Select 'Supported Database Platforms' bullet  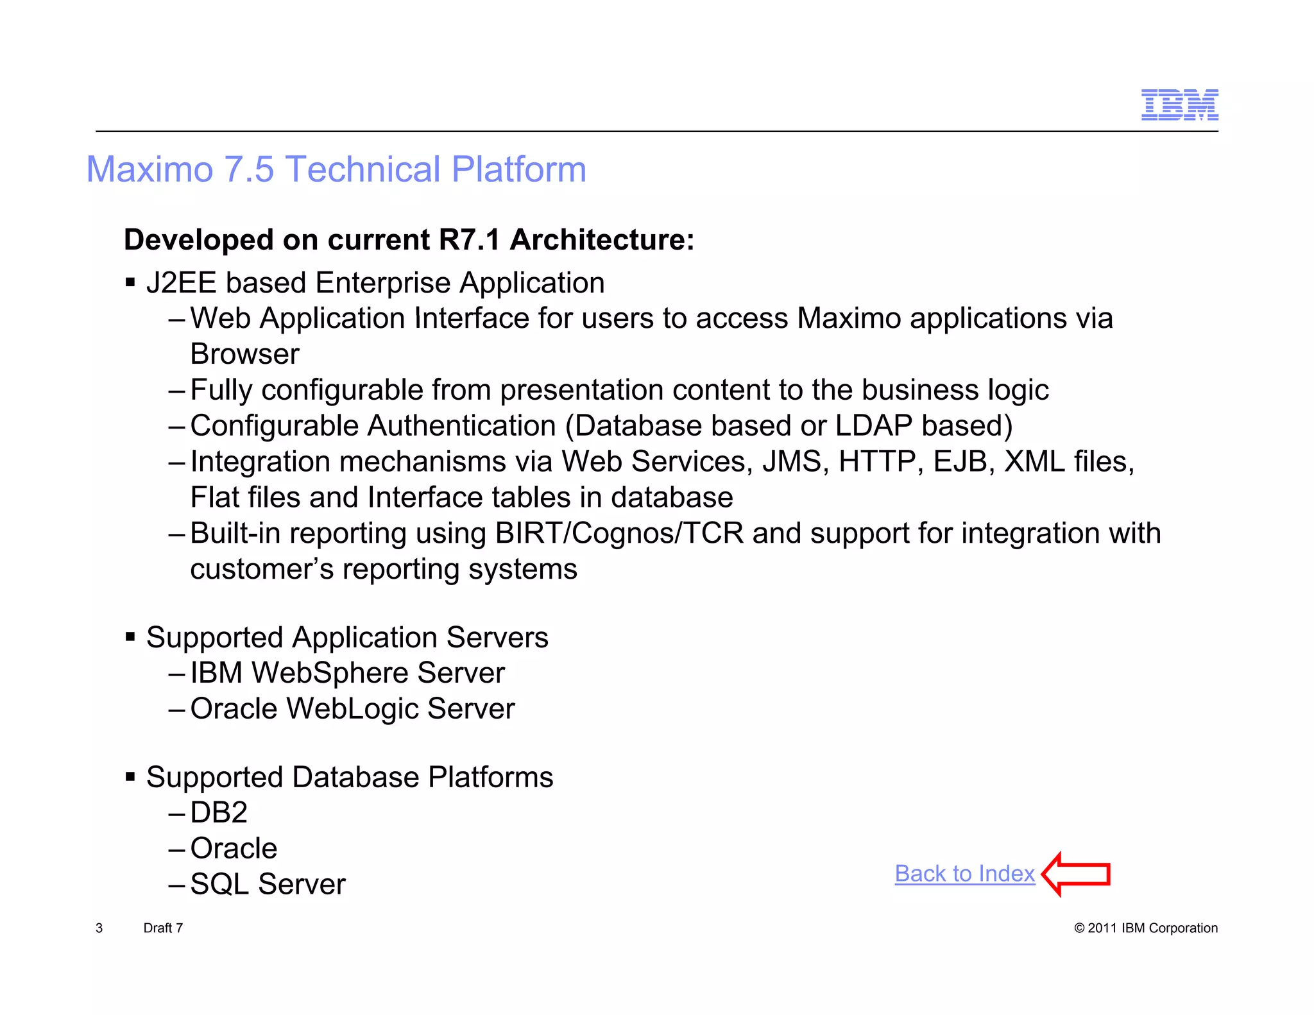coord(350,778)
